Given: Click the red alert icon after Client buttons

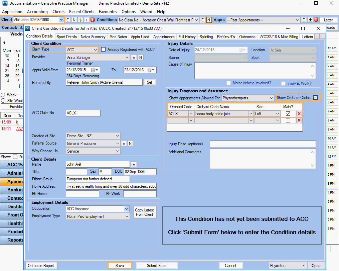Looking at the screenshot, I should (x=93, y=20).
